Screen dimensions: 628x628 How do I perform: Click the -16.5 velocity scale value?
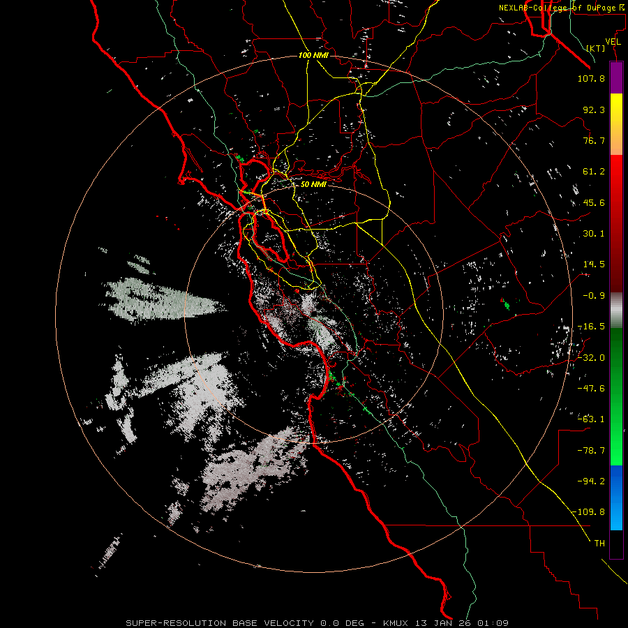[591, 327]
